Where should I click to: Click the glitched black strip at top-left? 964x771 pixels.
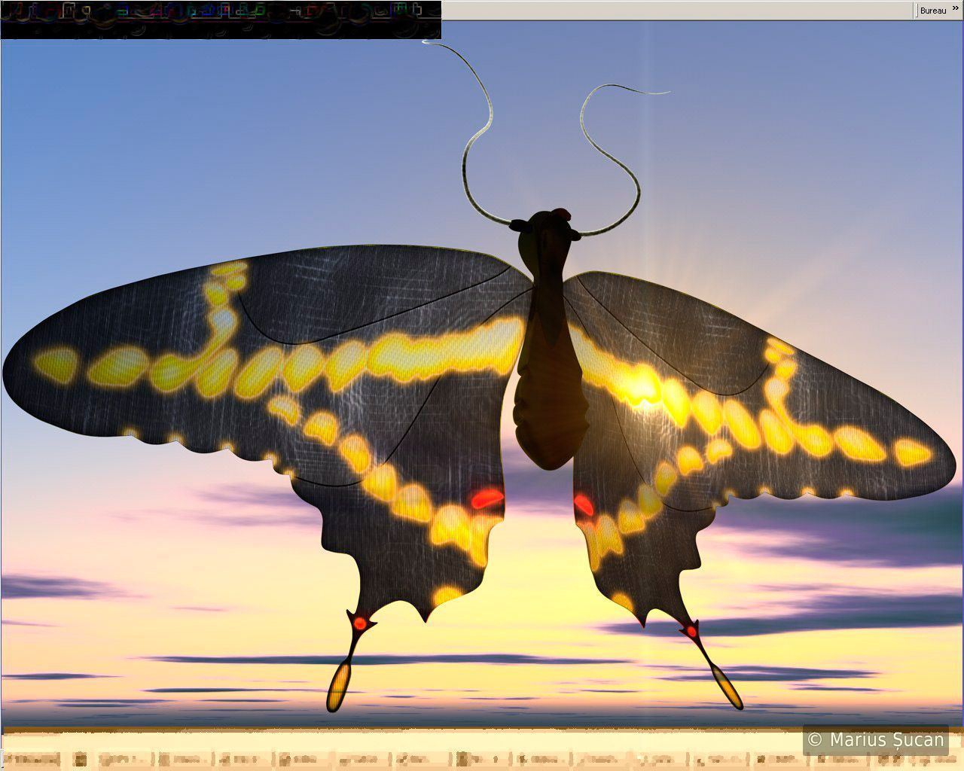(x=220, y=20)
